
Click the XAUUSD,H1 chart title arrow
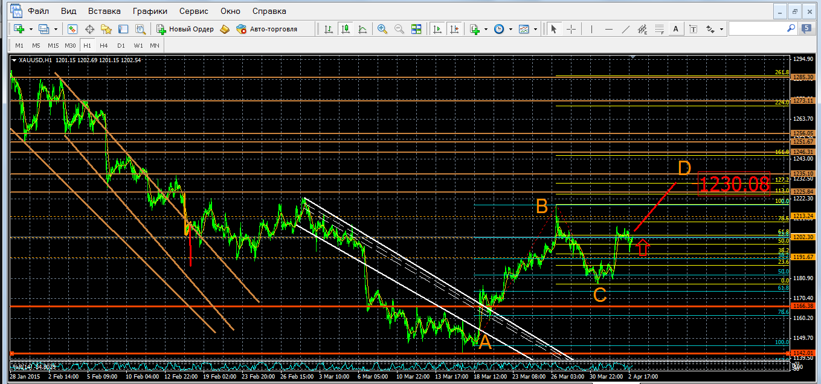tap(14, 60)
